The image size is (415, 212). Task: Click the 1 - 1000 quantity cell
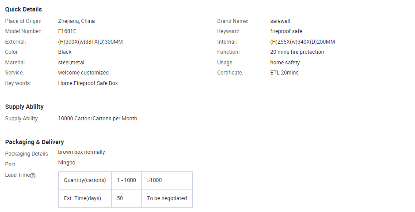[x=126, y=181]
